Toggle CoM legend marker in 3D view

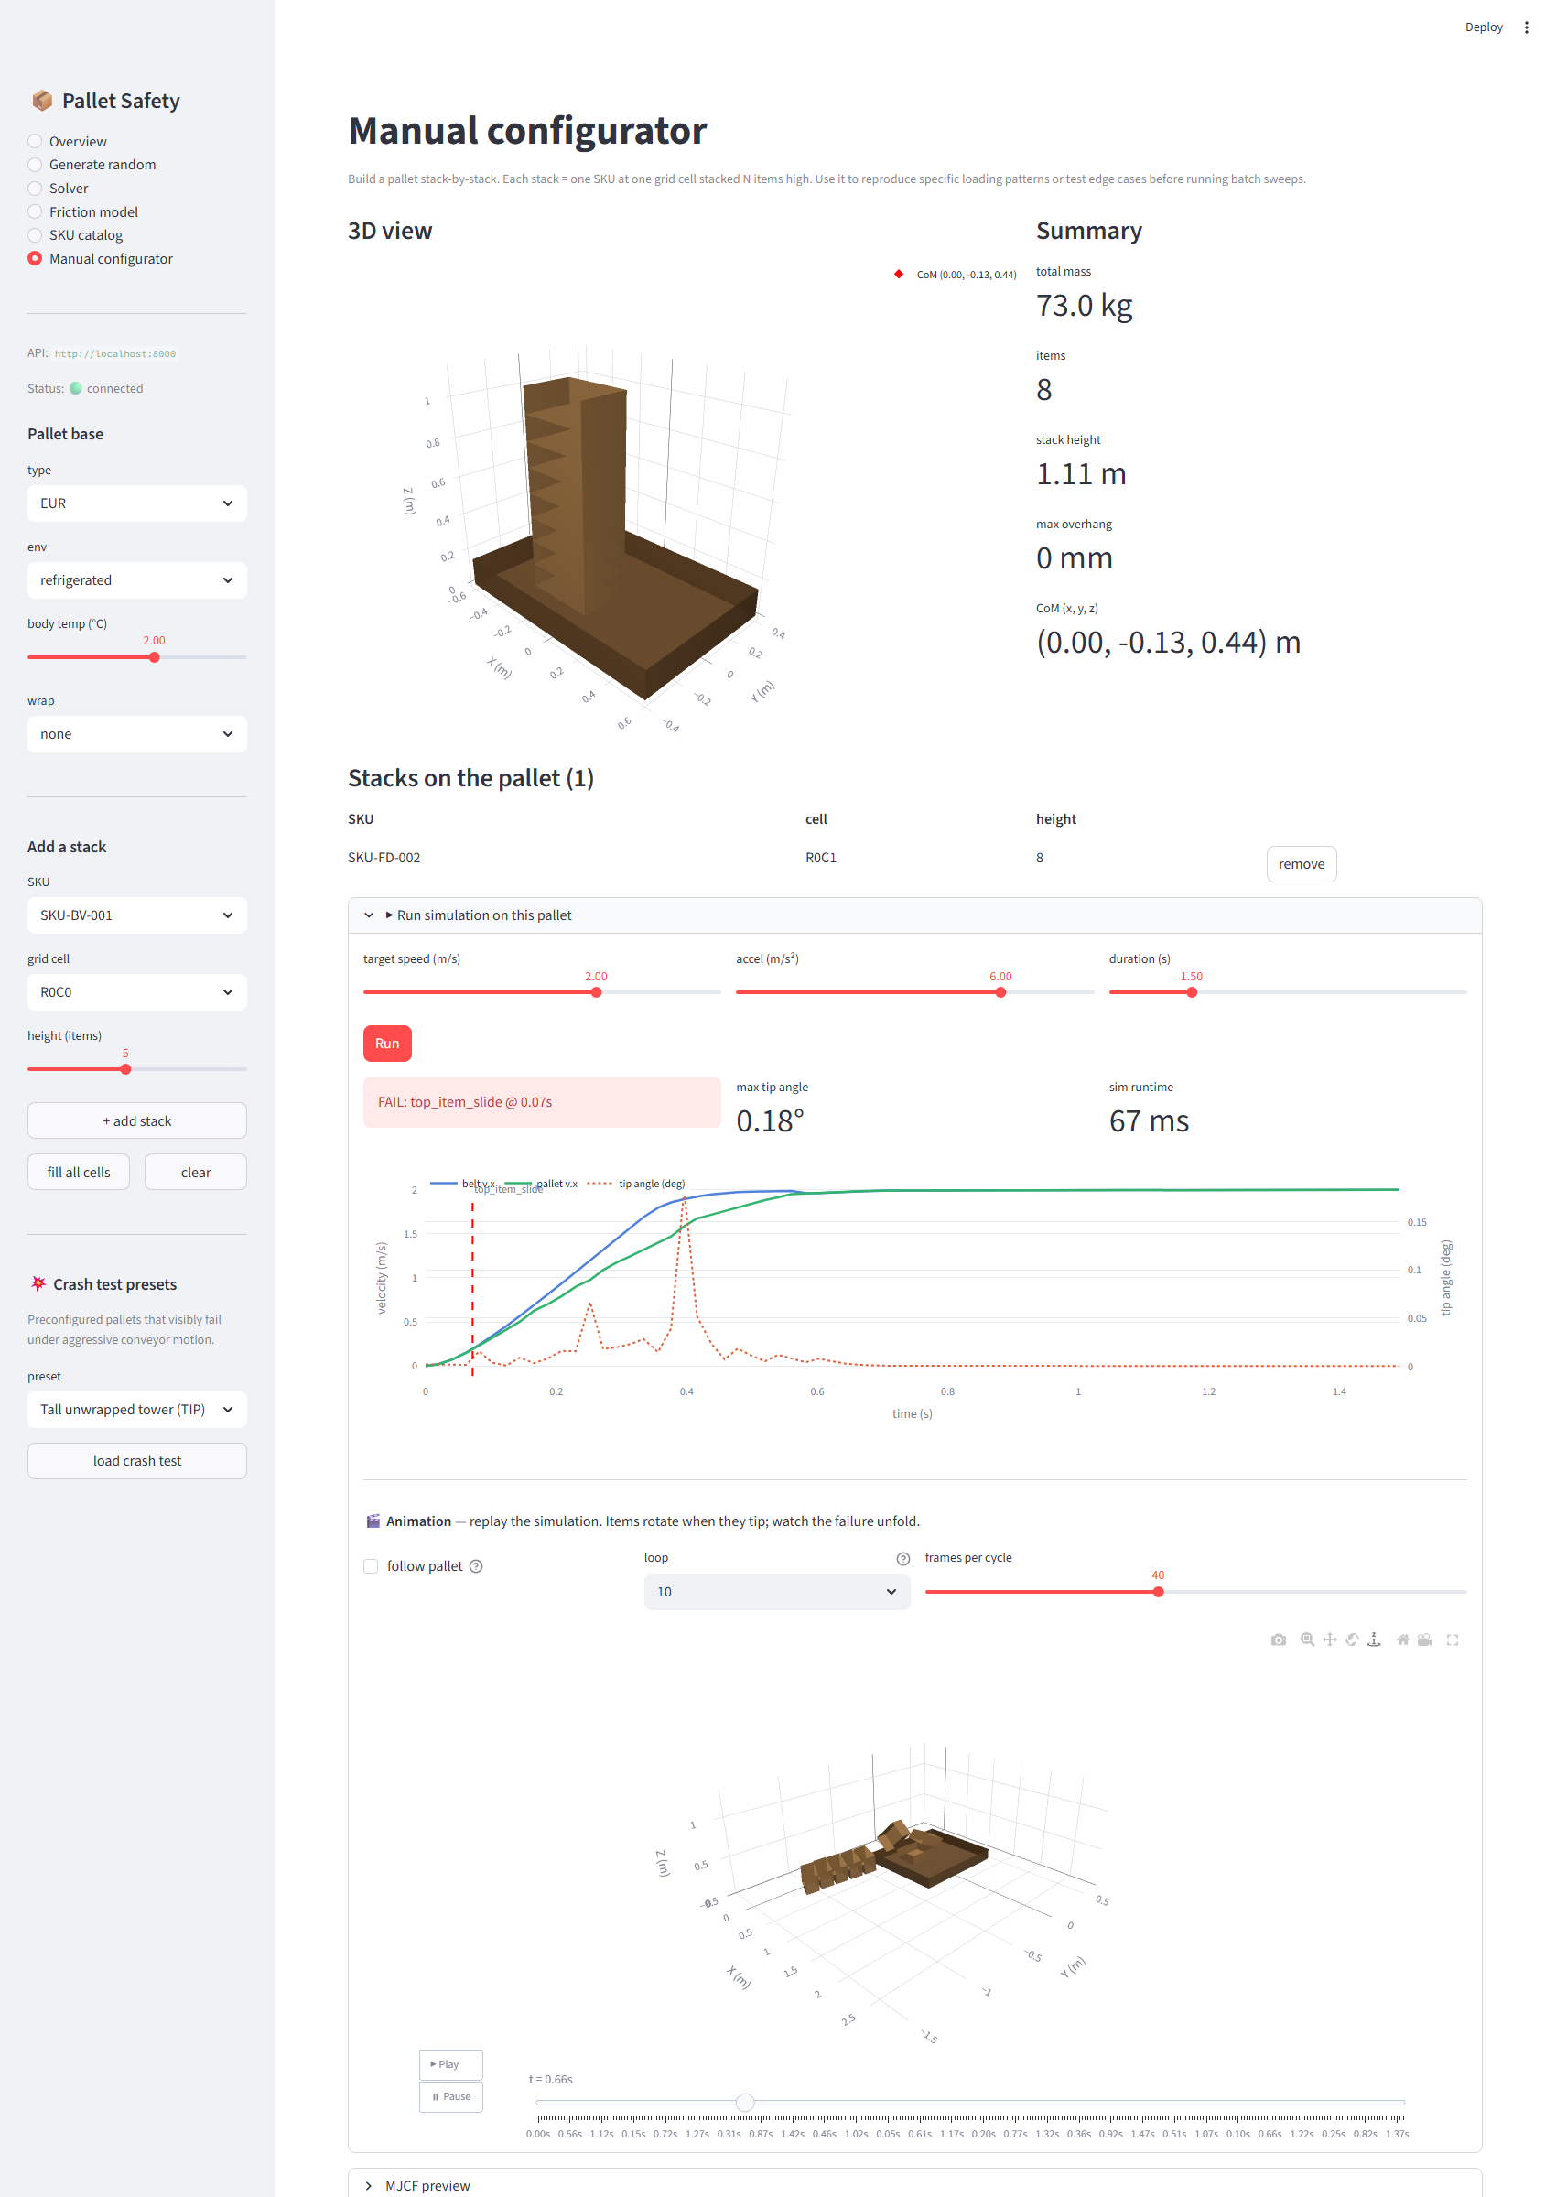899,274
